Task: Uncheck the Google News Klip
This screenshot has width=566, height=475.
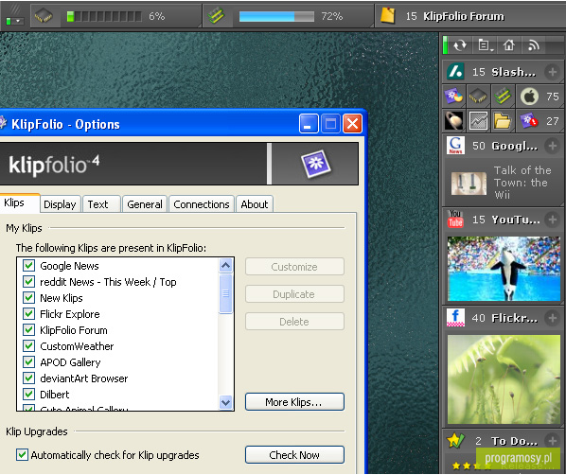Action: click(29, 265)
